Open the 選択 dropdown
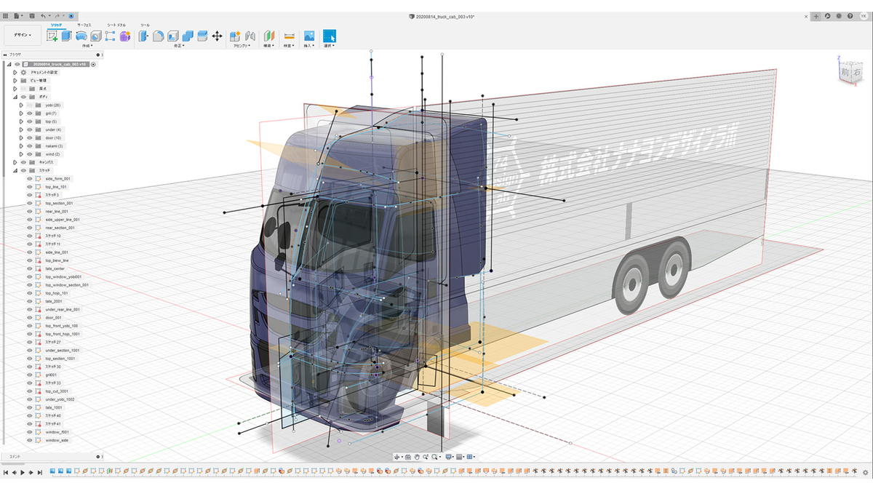873x491 pixels. coord(330,45)
